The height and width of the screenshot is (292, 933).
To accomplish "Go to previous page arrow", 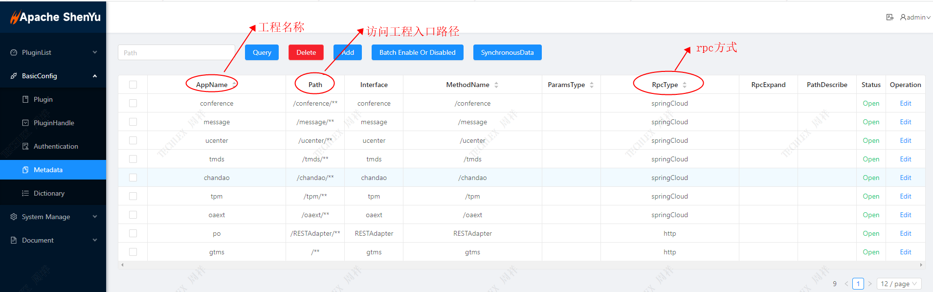I will tap(846, 284).
